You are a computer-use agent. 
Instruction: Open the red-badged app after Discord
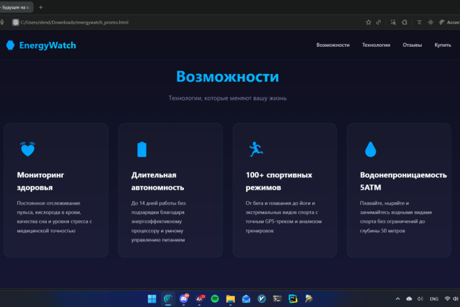point(199,299)
